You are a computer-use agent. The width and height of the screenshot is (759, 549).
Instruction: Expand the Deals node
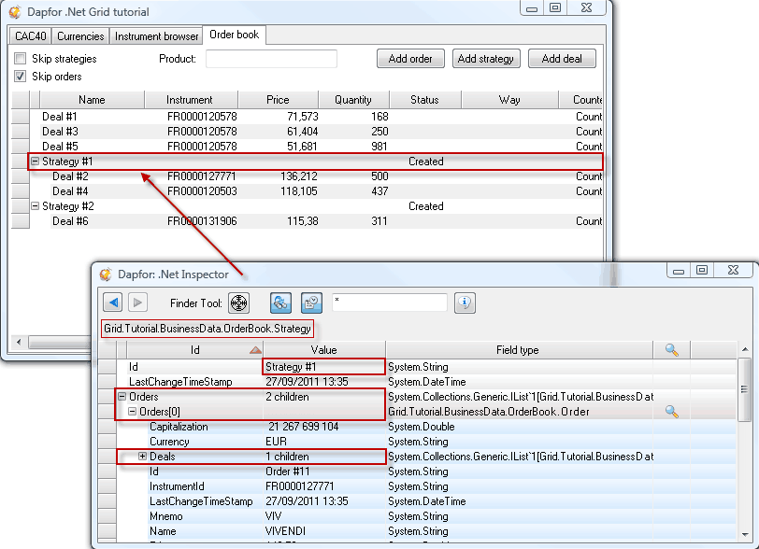click(x=142, y=457)
